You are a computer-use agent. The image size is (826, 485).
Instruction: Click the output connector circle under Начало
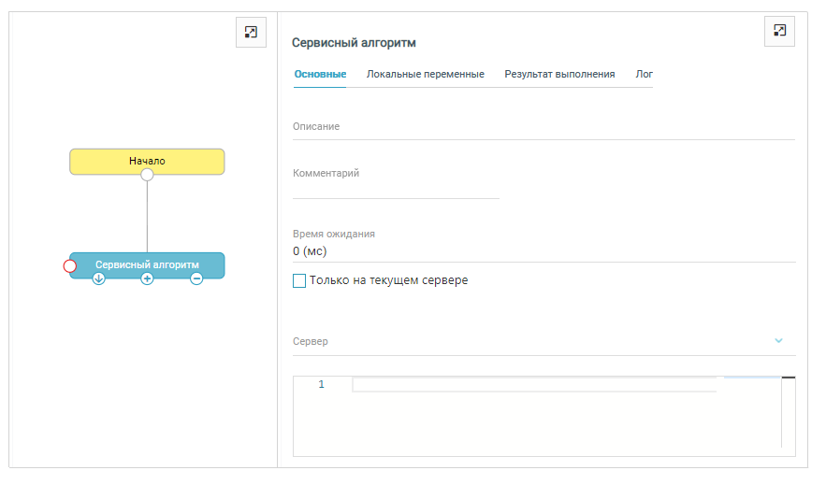pyautogui.click(x=147, y=175)
